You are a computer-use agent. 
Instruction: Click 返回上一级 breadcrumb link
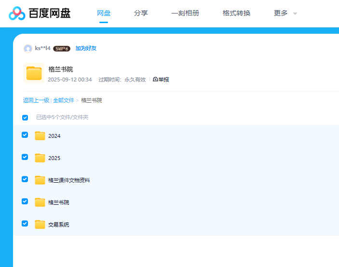[x=36, y=100]
